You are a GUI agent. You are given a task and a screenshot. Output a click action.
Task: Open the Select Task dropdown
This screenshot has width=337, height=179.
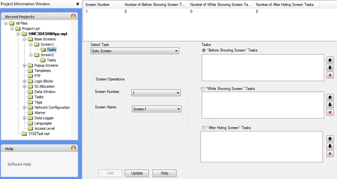[135, 51]
